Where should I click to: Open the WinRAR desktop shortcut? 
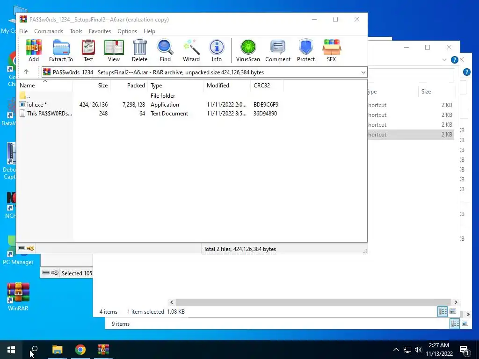18,296
